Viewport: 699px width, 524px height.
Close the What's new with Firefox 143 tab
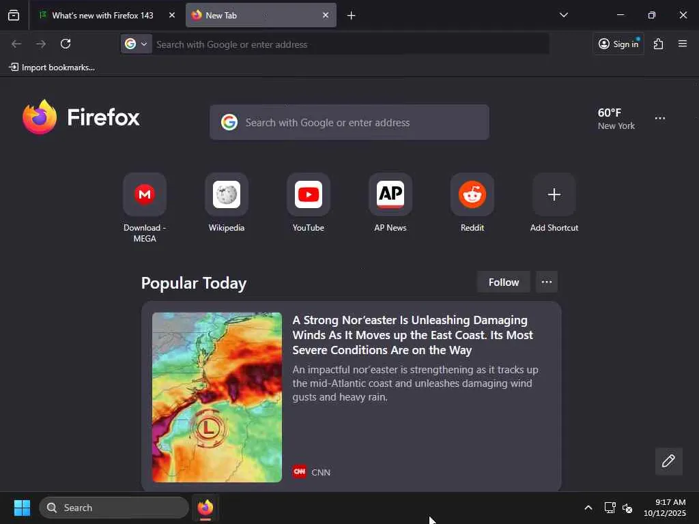171,15
